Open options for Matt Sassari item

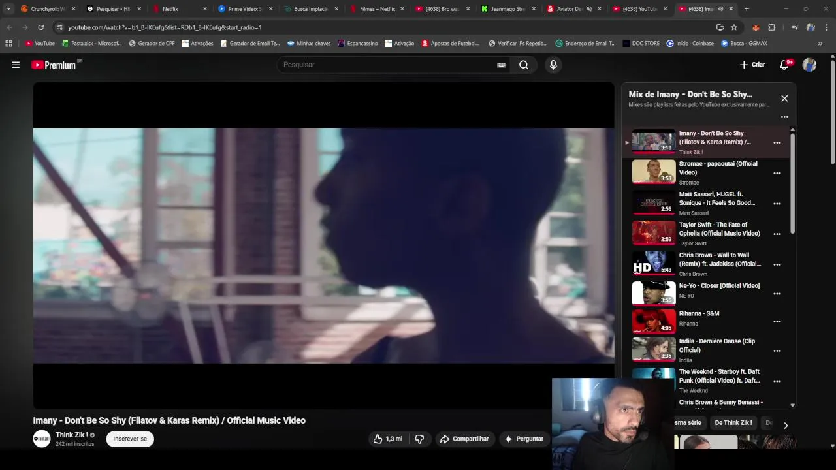coord(777,204)
